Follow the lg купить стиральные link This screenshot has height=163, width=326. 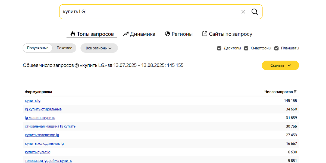coord(43,109)
